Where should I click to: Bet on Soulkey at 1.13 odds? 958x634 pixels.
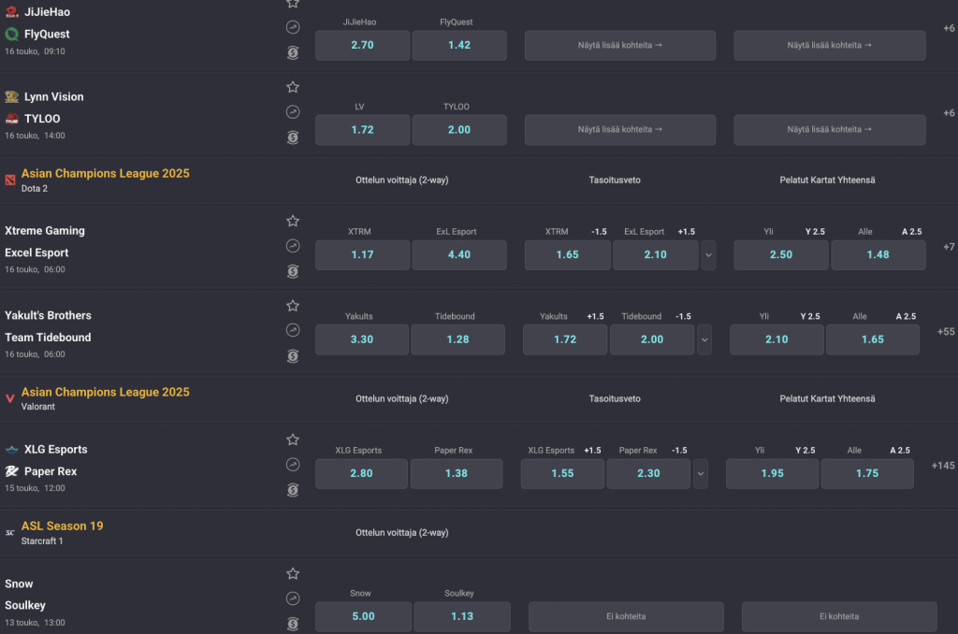pyautogui.click(x=462, y=617)
